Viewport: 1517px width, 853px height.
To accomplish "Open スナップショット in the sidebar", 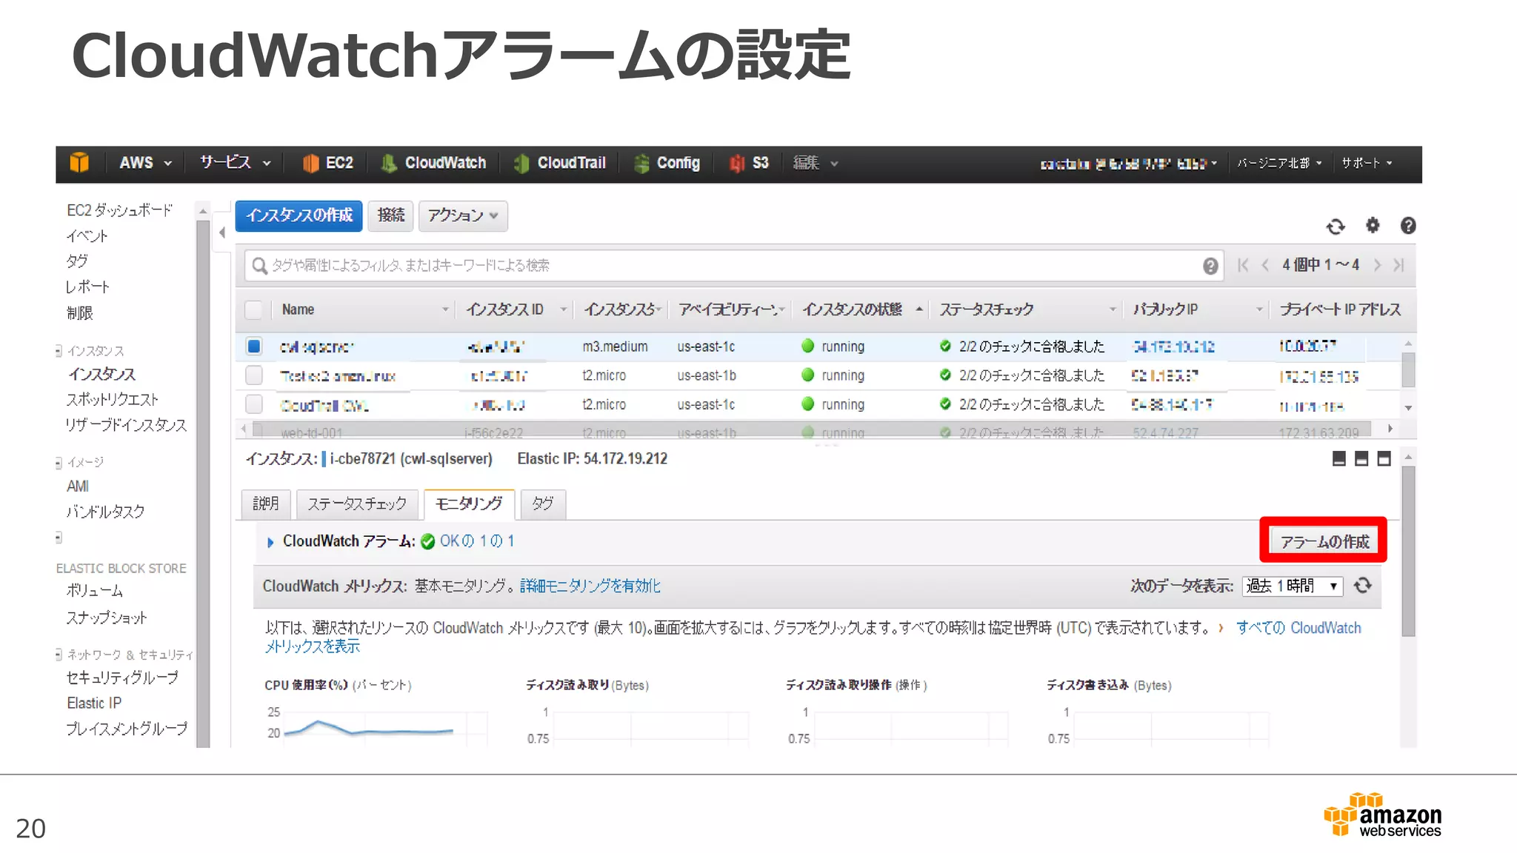I will [107, 618].
